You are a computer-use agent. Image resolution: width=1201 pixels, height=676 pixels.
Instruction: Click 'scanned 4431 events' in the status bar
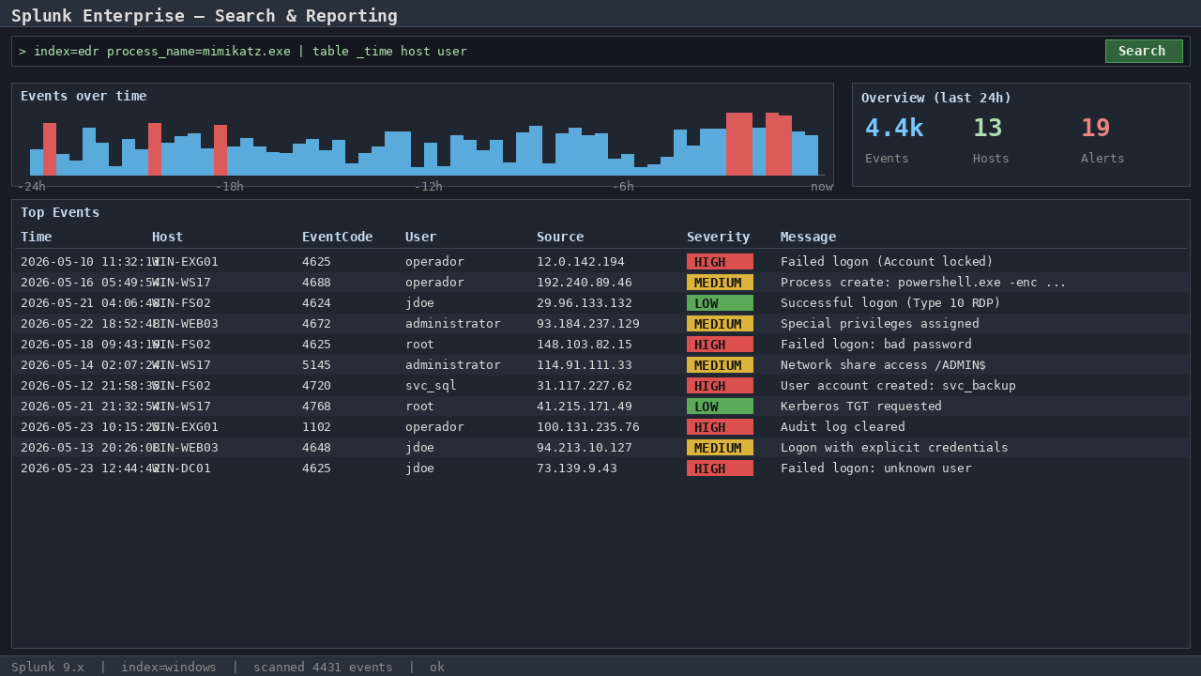point(323,668)
